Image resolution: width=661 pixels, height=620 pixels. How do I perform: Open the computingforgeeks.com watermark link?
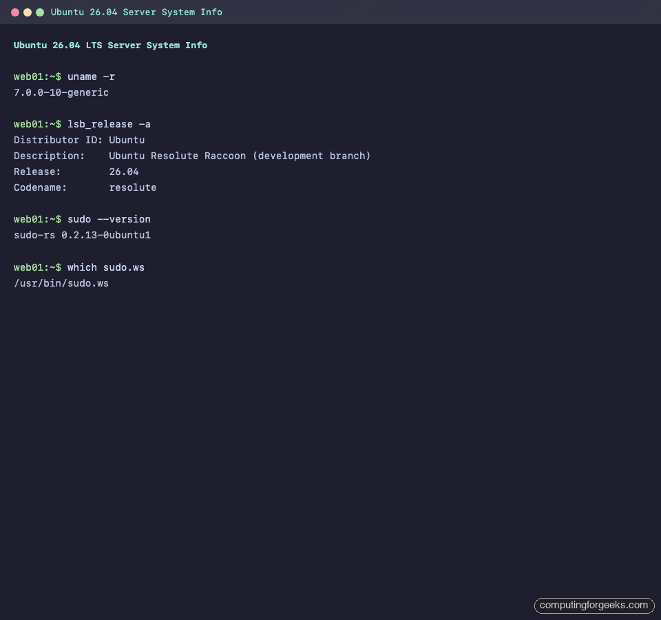[594, 606]
